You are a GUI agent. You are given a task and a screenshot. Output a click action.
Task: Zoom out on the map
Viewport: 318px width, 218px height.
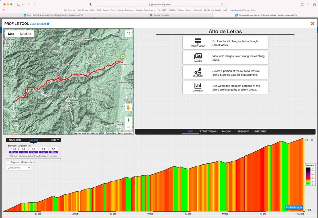click(x=128, y=127)
